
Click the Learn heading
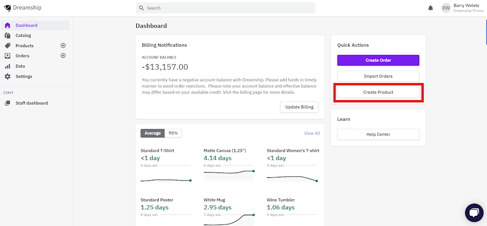343,120
